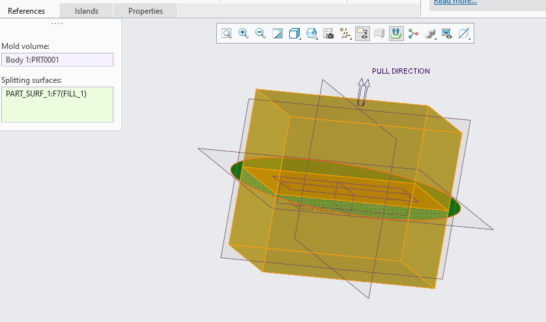Toggle the Annotation Display eye icon
The height and width of the screenshot is (322, 546).
click(362, 33)
